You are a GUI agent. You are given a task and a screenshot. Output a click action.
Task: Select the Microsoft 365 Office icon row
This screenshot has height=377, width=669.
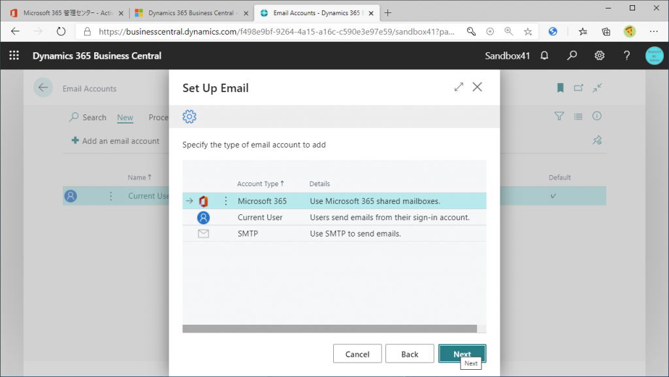click(204, 201)
